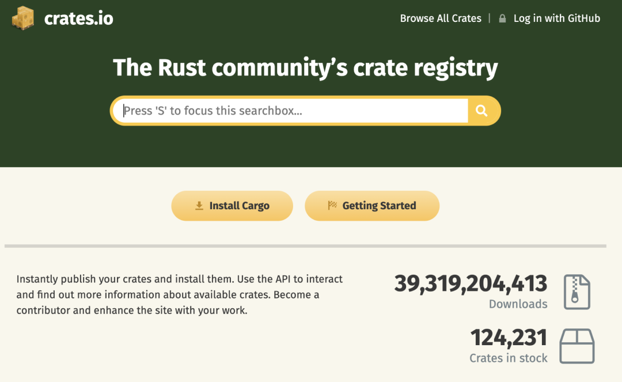Viewport: 622px width, 382px height.
Task: Click the Crates in stock label
Action: (x=509, y=358)
